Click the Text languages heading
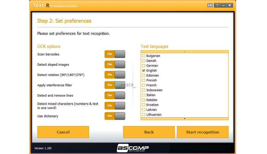267x154 pixels. (x=155, y=46)
